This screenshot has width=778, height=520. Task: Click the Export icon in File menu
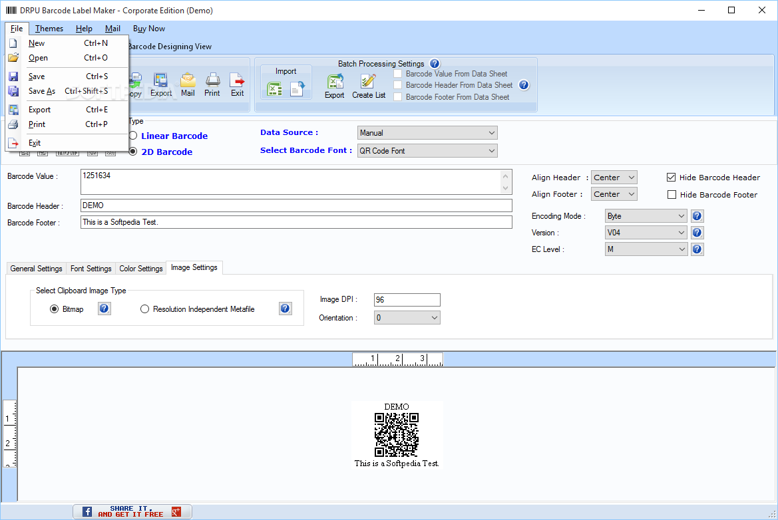point(13,110)
